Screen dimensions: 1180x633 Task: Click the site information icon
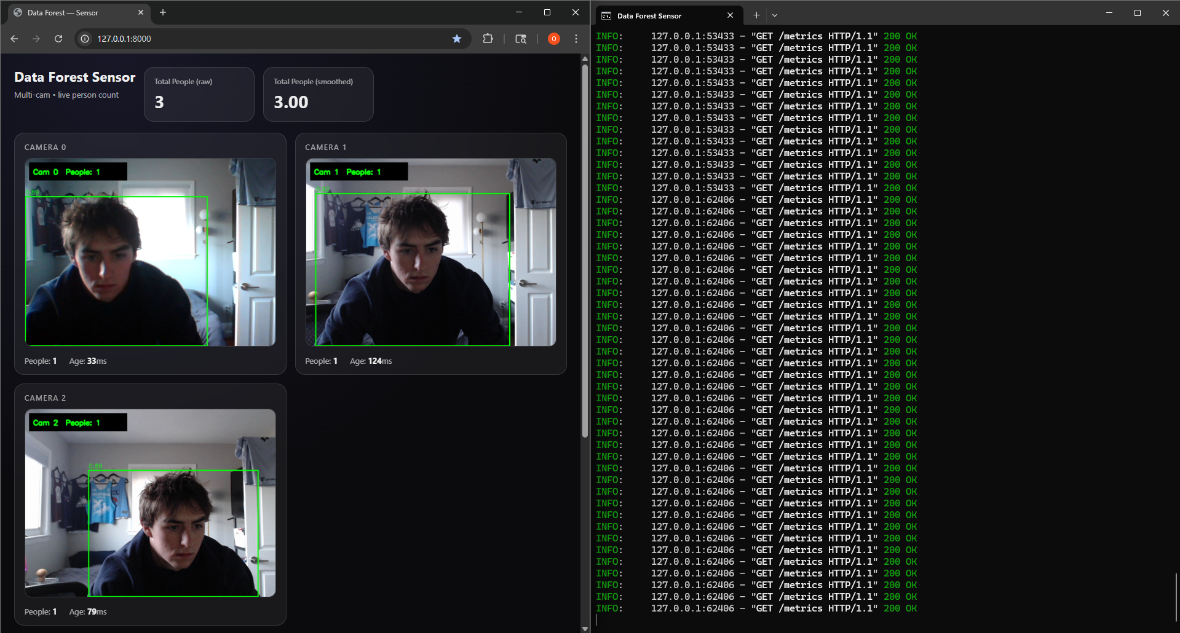[85, 39]
